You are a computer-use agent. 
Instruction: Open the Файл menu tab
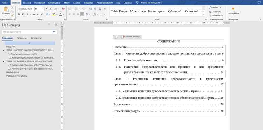pos(5,3)
